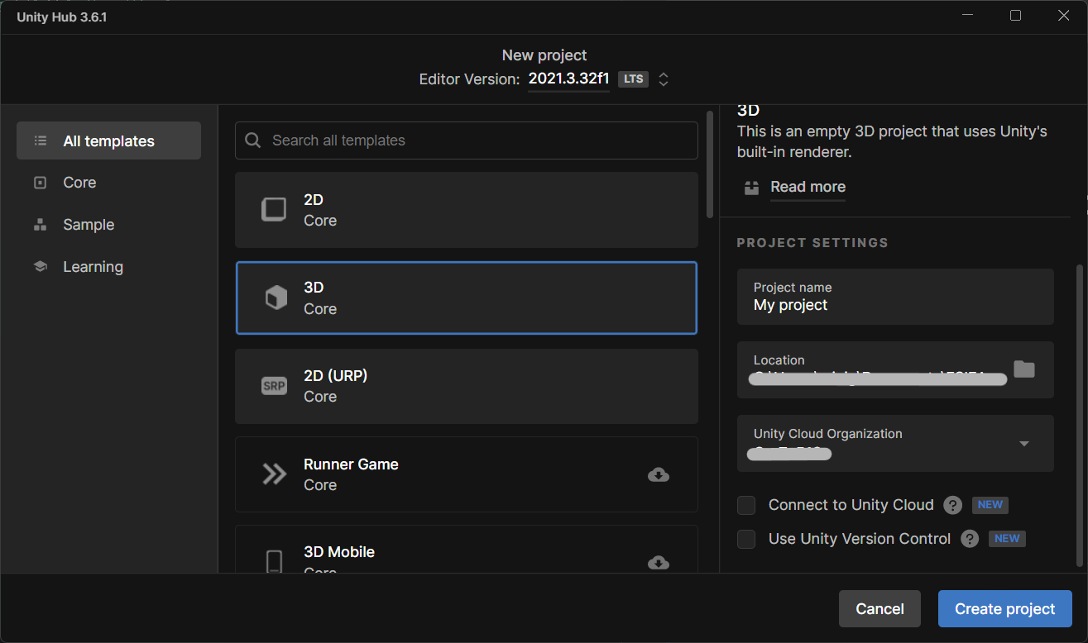Click the help icon beside Connect to Unity Cloud

(952, 505)
